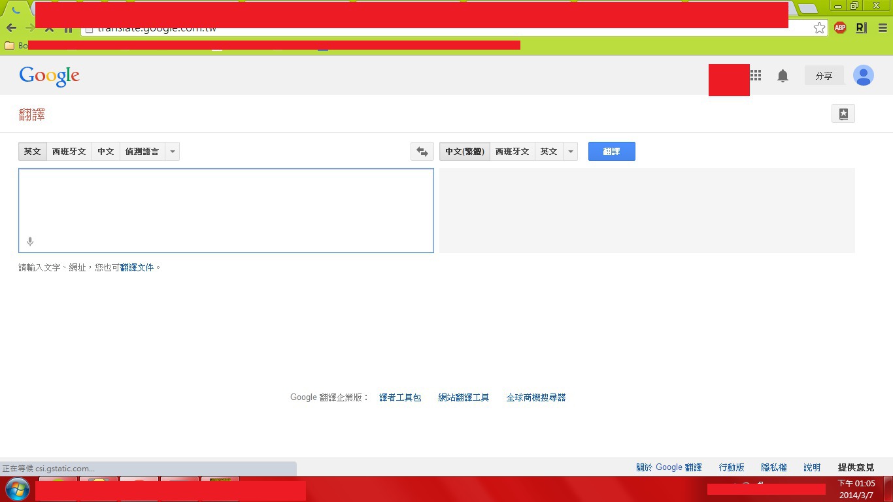The image size is (893, 502).
Task: Click the browser back arrow
Action: (x=11, y=28)
